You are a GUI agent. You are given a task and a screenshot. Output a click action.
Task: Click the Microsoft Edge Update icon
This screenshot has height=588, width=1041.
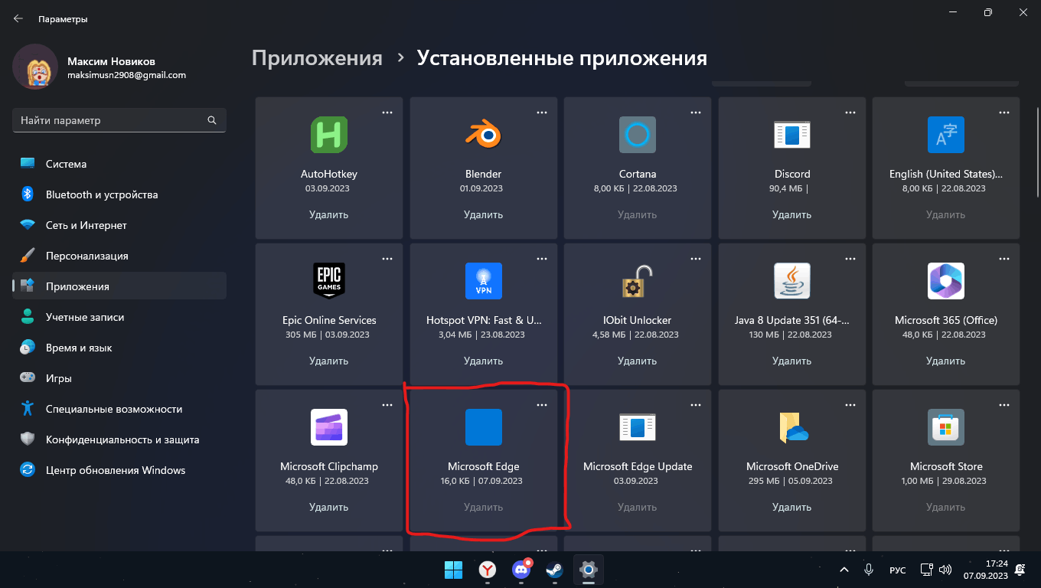[638, 427]
